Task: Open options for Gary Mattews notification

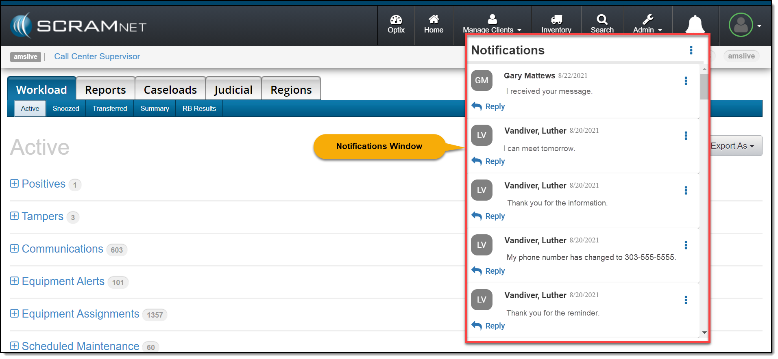Action: tap(686, 81)
